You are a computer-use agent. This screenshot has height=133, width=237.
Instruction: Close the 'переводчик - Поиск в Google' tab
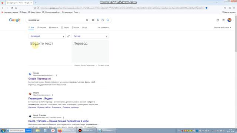(31, 3)
